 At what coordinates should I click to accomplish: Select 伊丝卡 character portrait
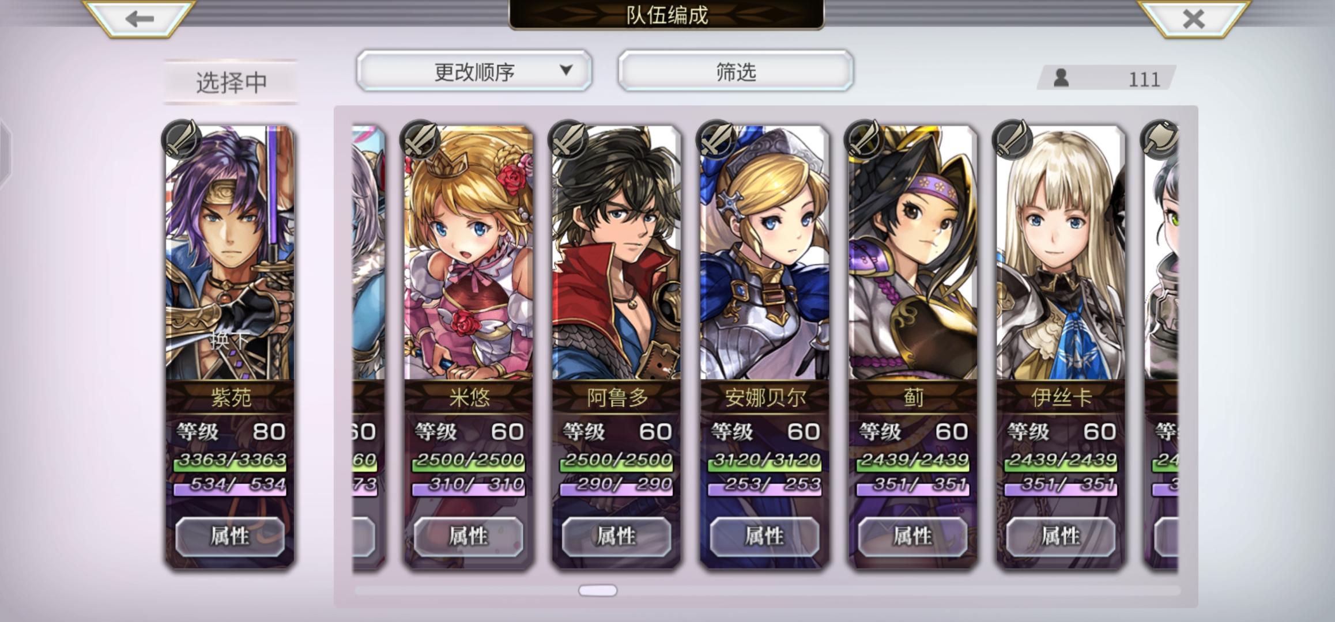coord(1061,253)
